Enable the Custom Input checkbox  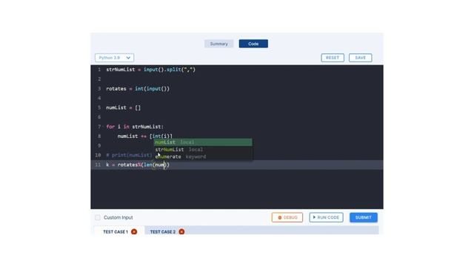(98, 217)
